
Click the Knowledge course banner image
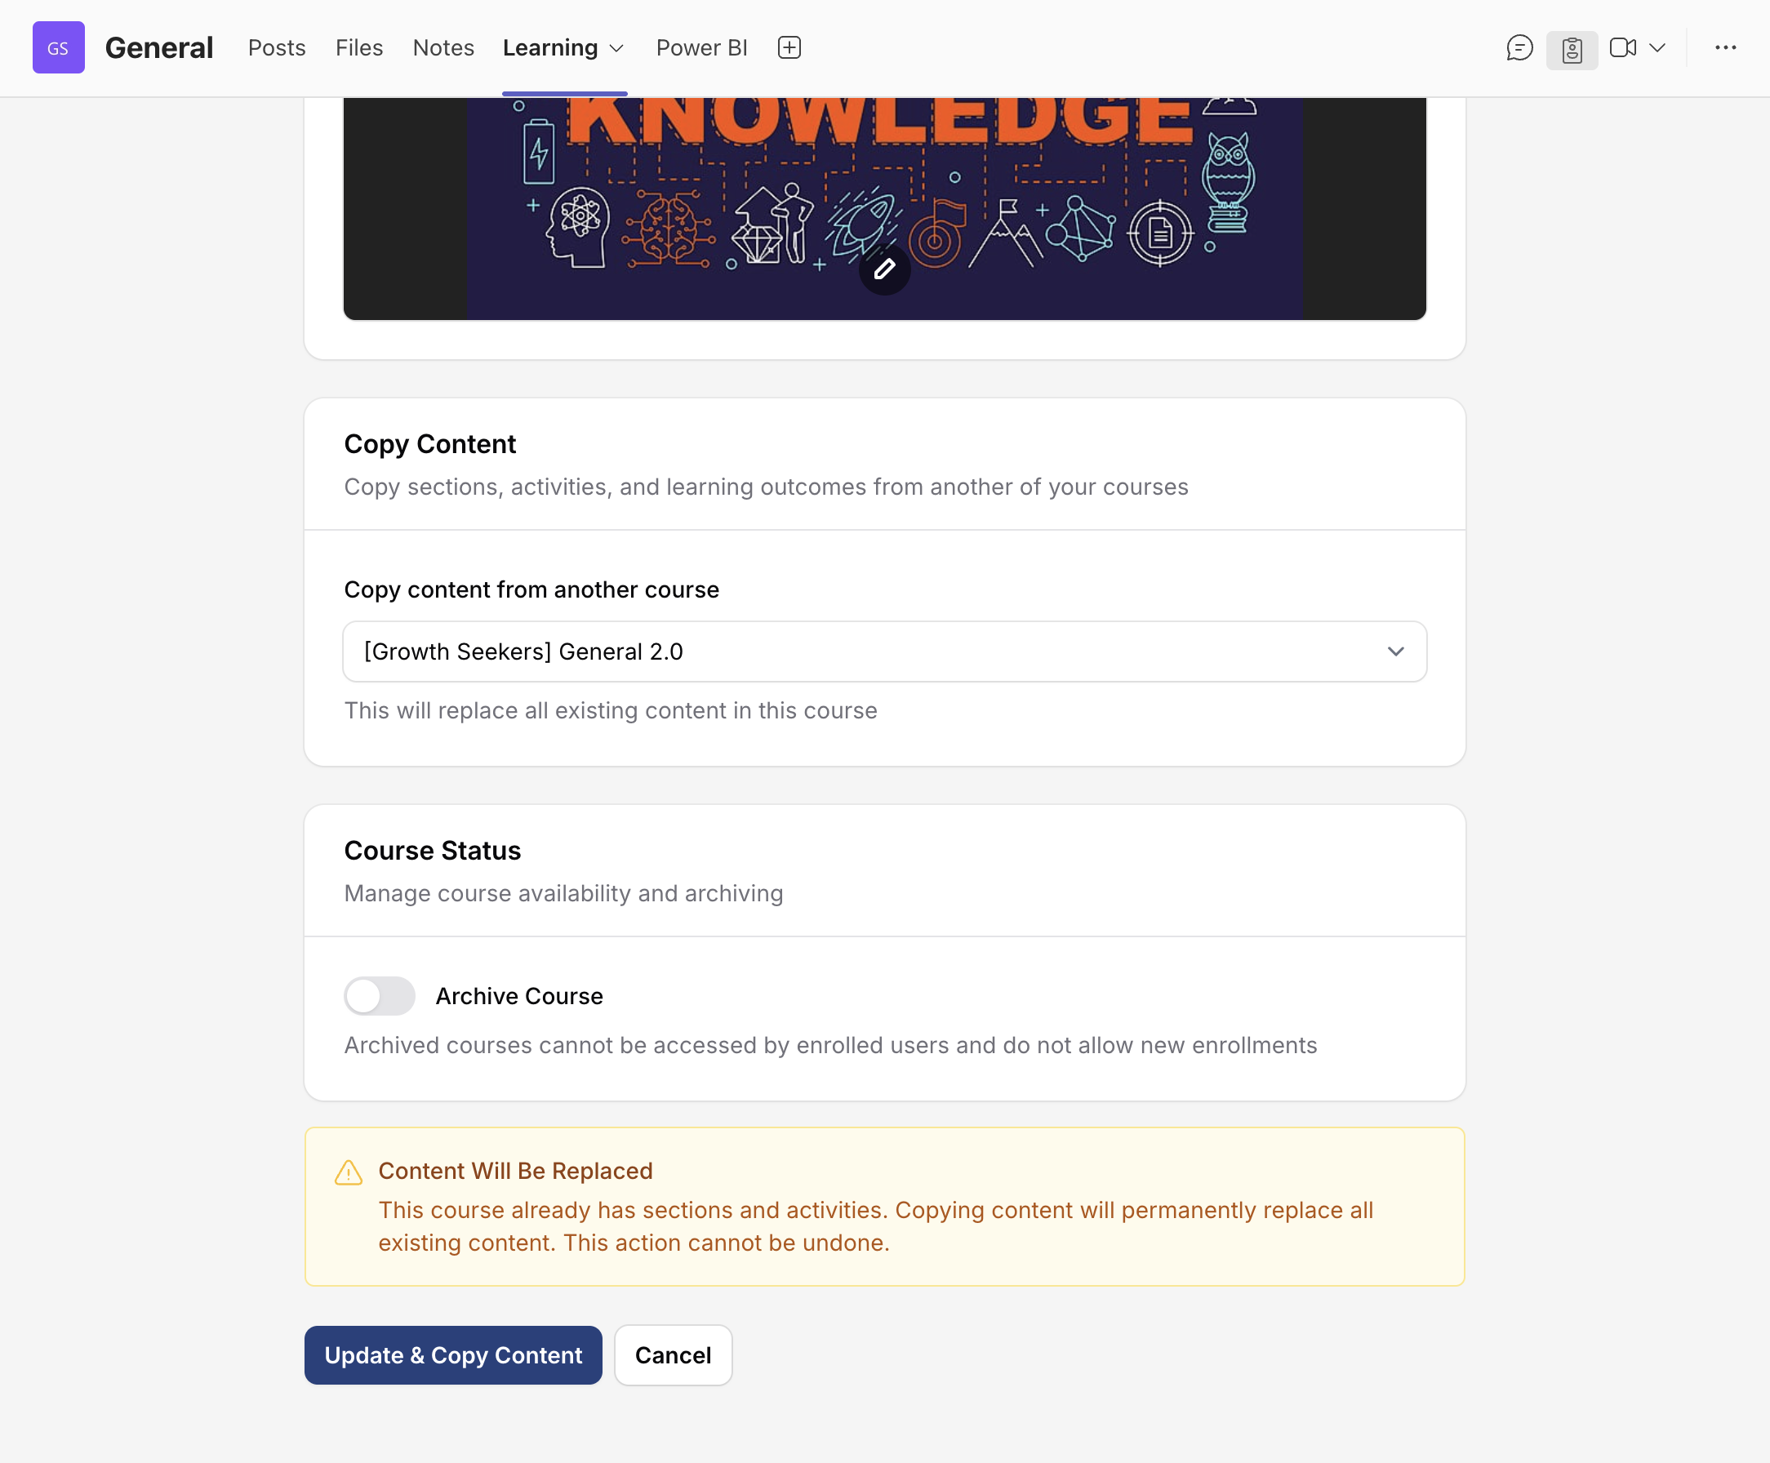[884, 208]
